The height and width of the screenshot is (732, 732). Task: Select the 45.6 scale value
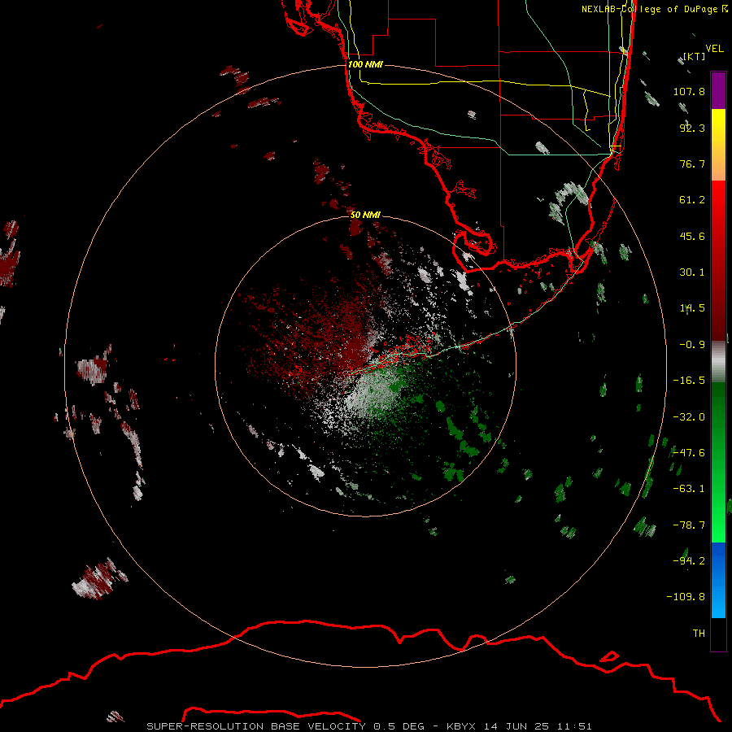692,236
